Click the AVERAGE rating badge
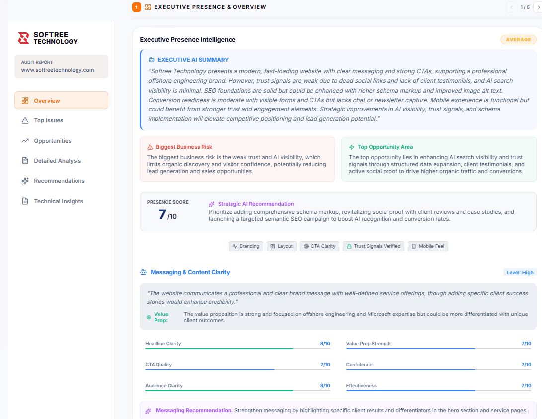The image size is (542, 419). tap(518, 39)
